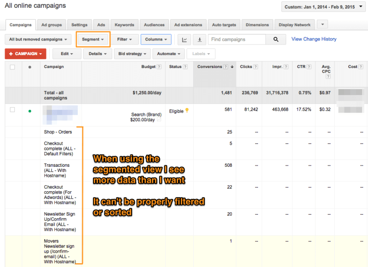The height and width of the screenshot is (267, 368).
Task: Click the Total - all campaigns row label
Action: point(56,96)
